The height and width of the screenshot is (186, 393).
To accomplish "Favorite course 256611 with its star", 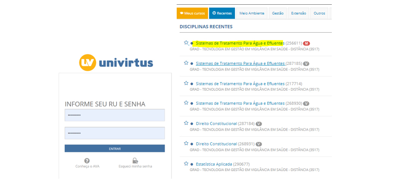I will point(186,43).
